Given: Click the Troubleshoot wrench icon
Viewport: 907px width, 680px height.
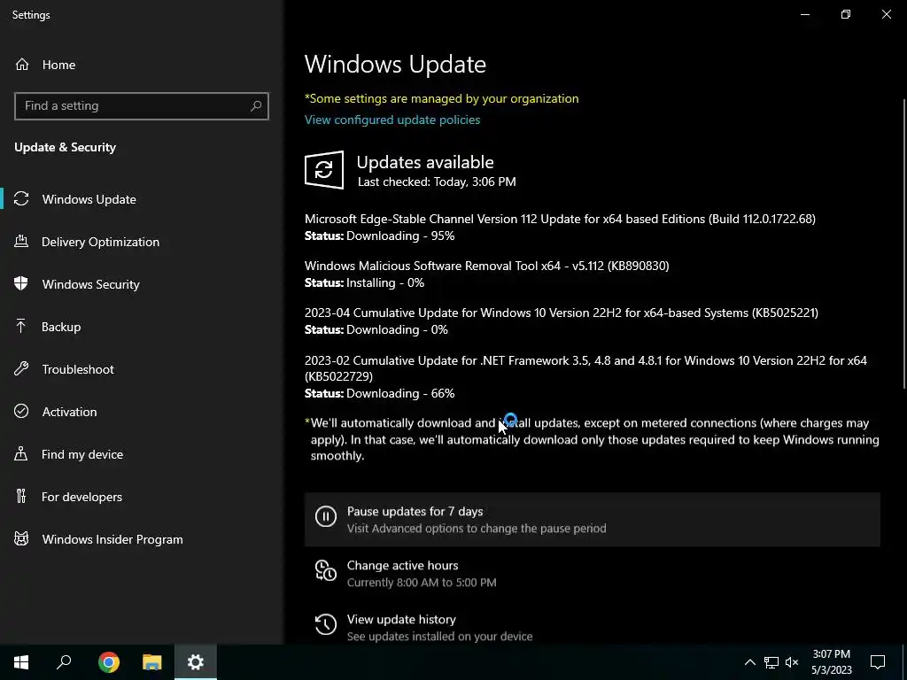Looking at the screenshot, I should tap(21, 369).
